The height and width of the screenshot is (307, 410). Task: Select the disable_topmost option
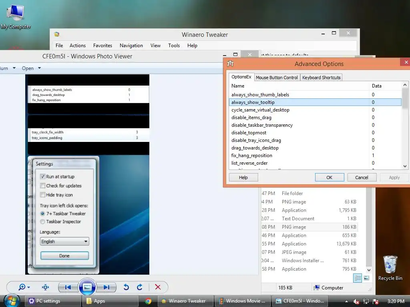(315, 132)
